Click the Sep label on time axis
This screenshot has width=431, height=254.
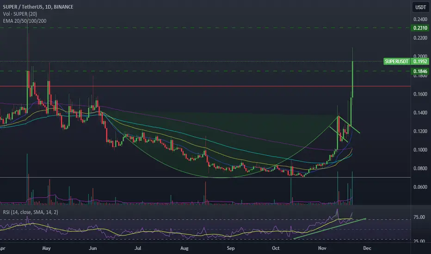pos(231,248)
